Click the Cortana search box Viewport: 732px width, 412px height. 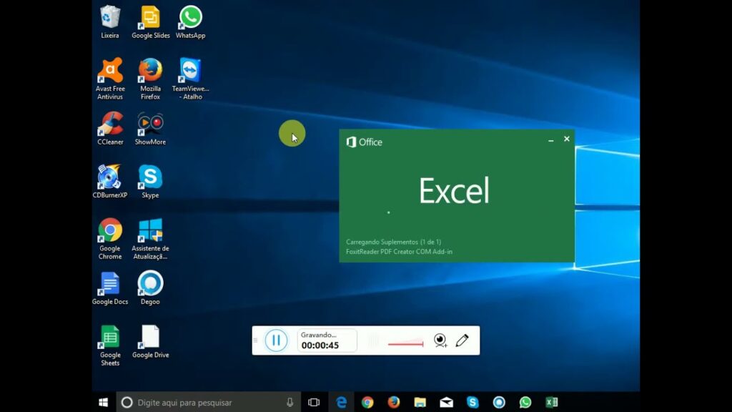click(208, 402)
